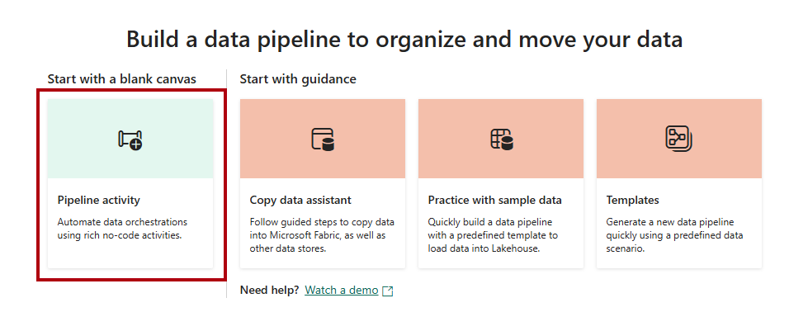
Task: Click the Copy data assistant icon
Action: pyautogui.click(x=323, y=139)
